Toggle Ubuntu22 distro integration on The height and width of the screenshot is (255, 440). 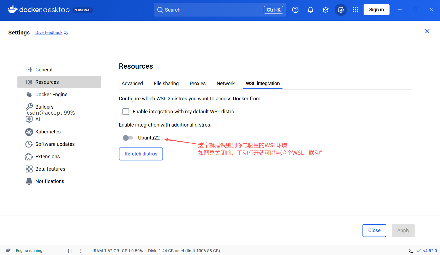[128, 138]
